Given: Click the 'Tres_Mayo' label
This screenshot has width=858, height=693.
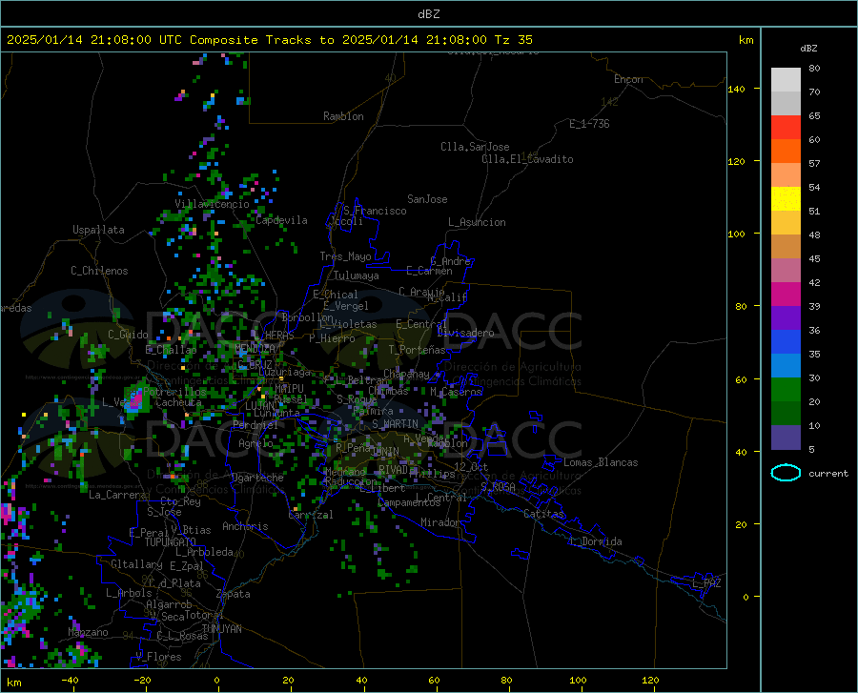Looking at the screenshot, I should pyautogui.click(x=345, y=256).
